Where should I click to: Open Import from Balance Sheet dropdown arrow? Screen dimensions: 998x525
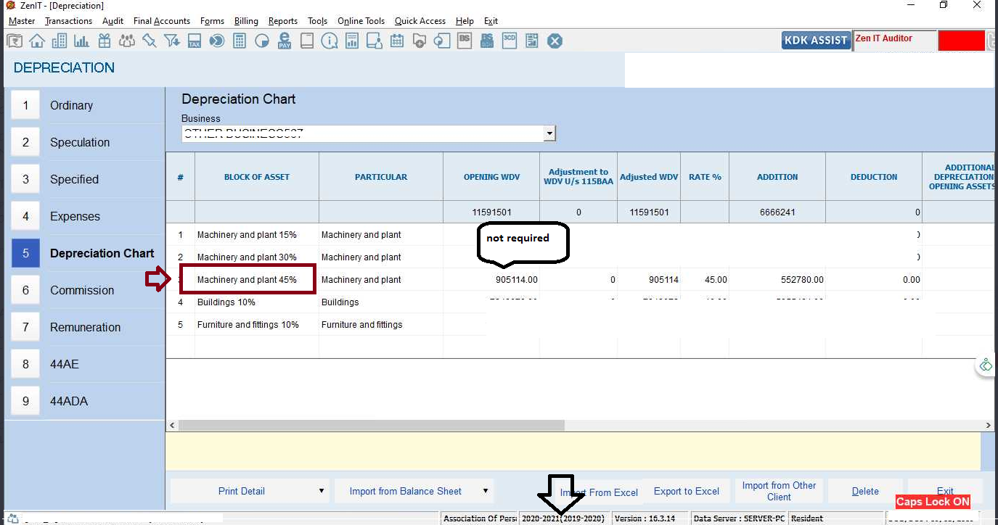[x=486, y=491]
